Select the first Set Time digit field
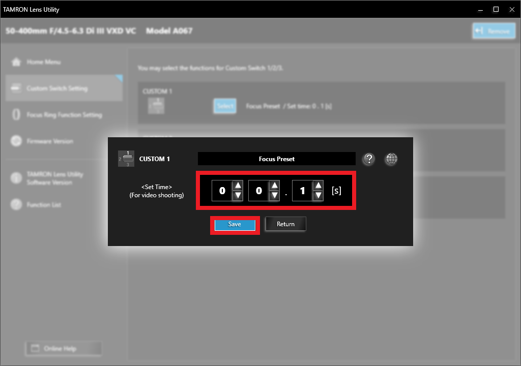Viewport: 521px width, 366px height. (222, 191)
